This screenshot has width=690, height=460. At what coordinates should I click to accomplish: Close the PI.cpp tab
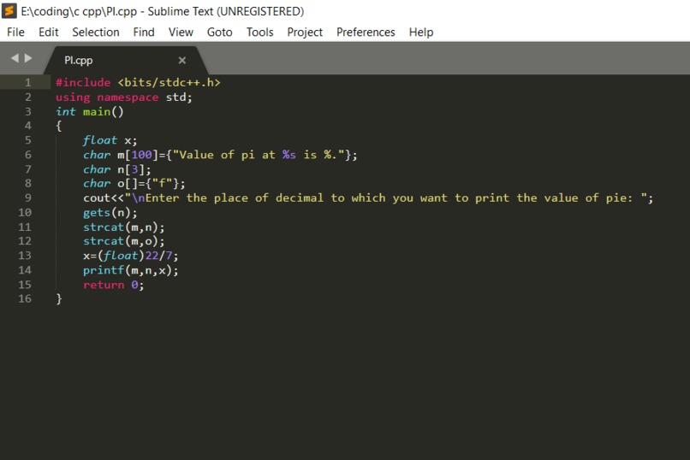[182, 60]
